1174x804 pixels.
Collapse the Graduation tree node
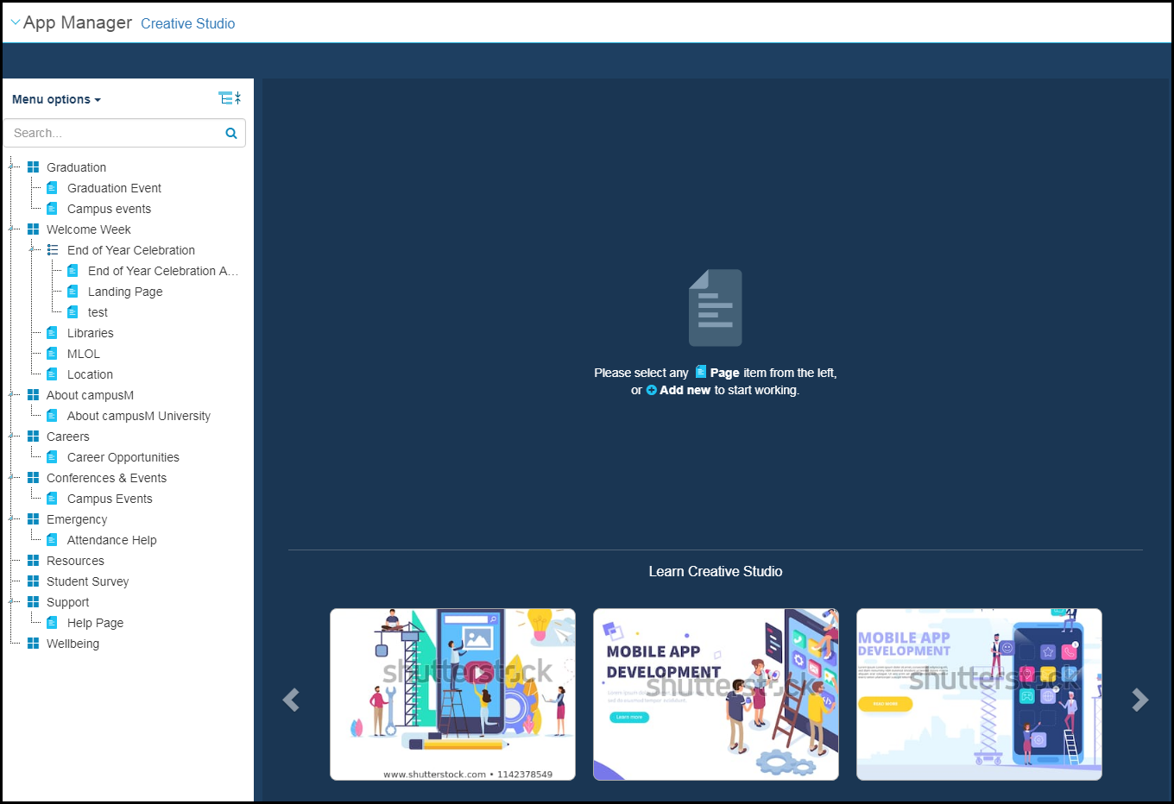[11, 166]
